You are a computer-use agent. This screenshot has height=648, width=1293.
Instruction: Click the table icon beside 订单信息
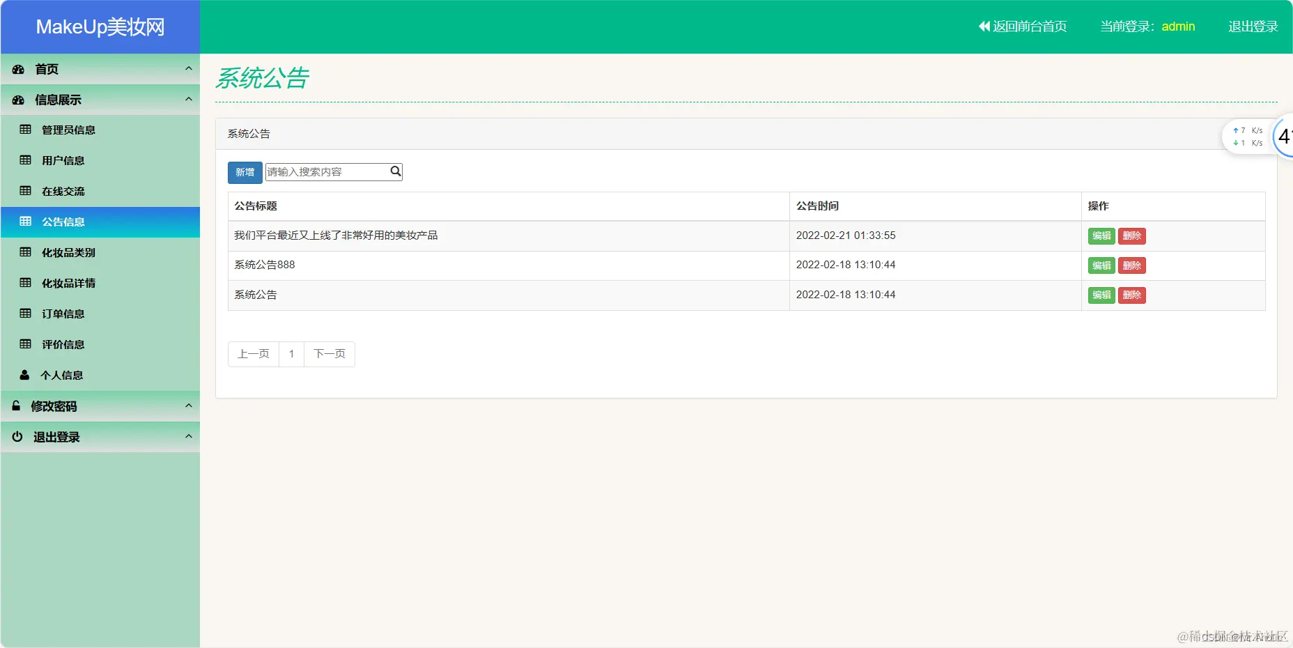(26, 314)
